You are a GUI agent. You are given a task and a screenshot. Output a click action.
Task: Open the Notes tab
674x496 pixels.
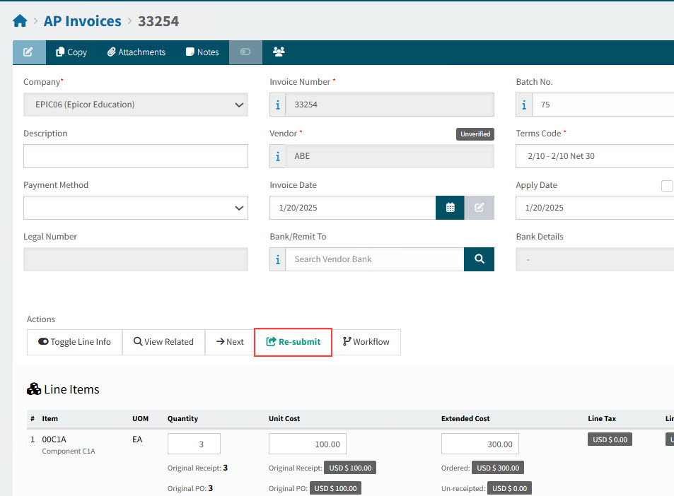[x=202, y=52]
